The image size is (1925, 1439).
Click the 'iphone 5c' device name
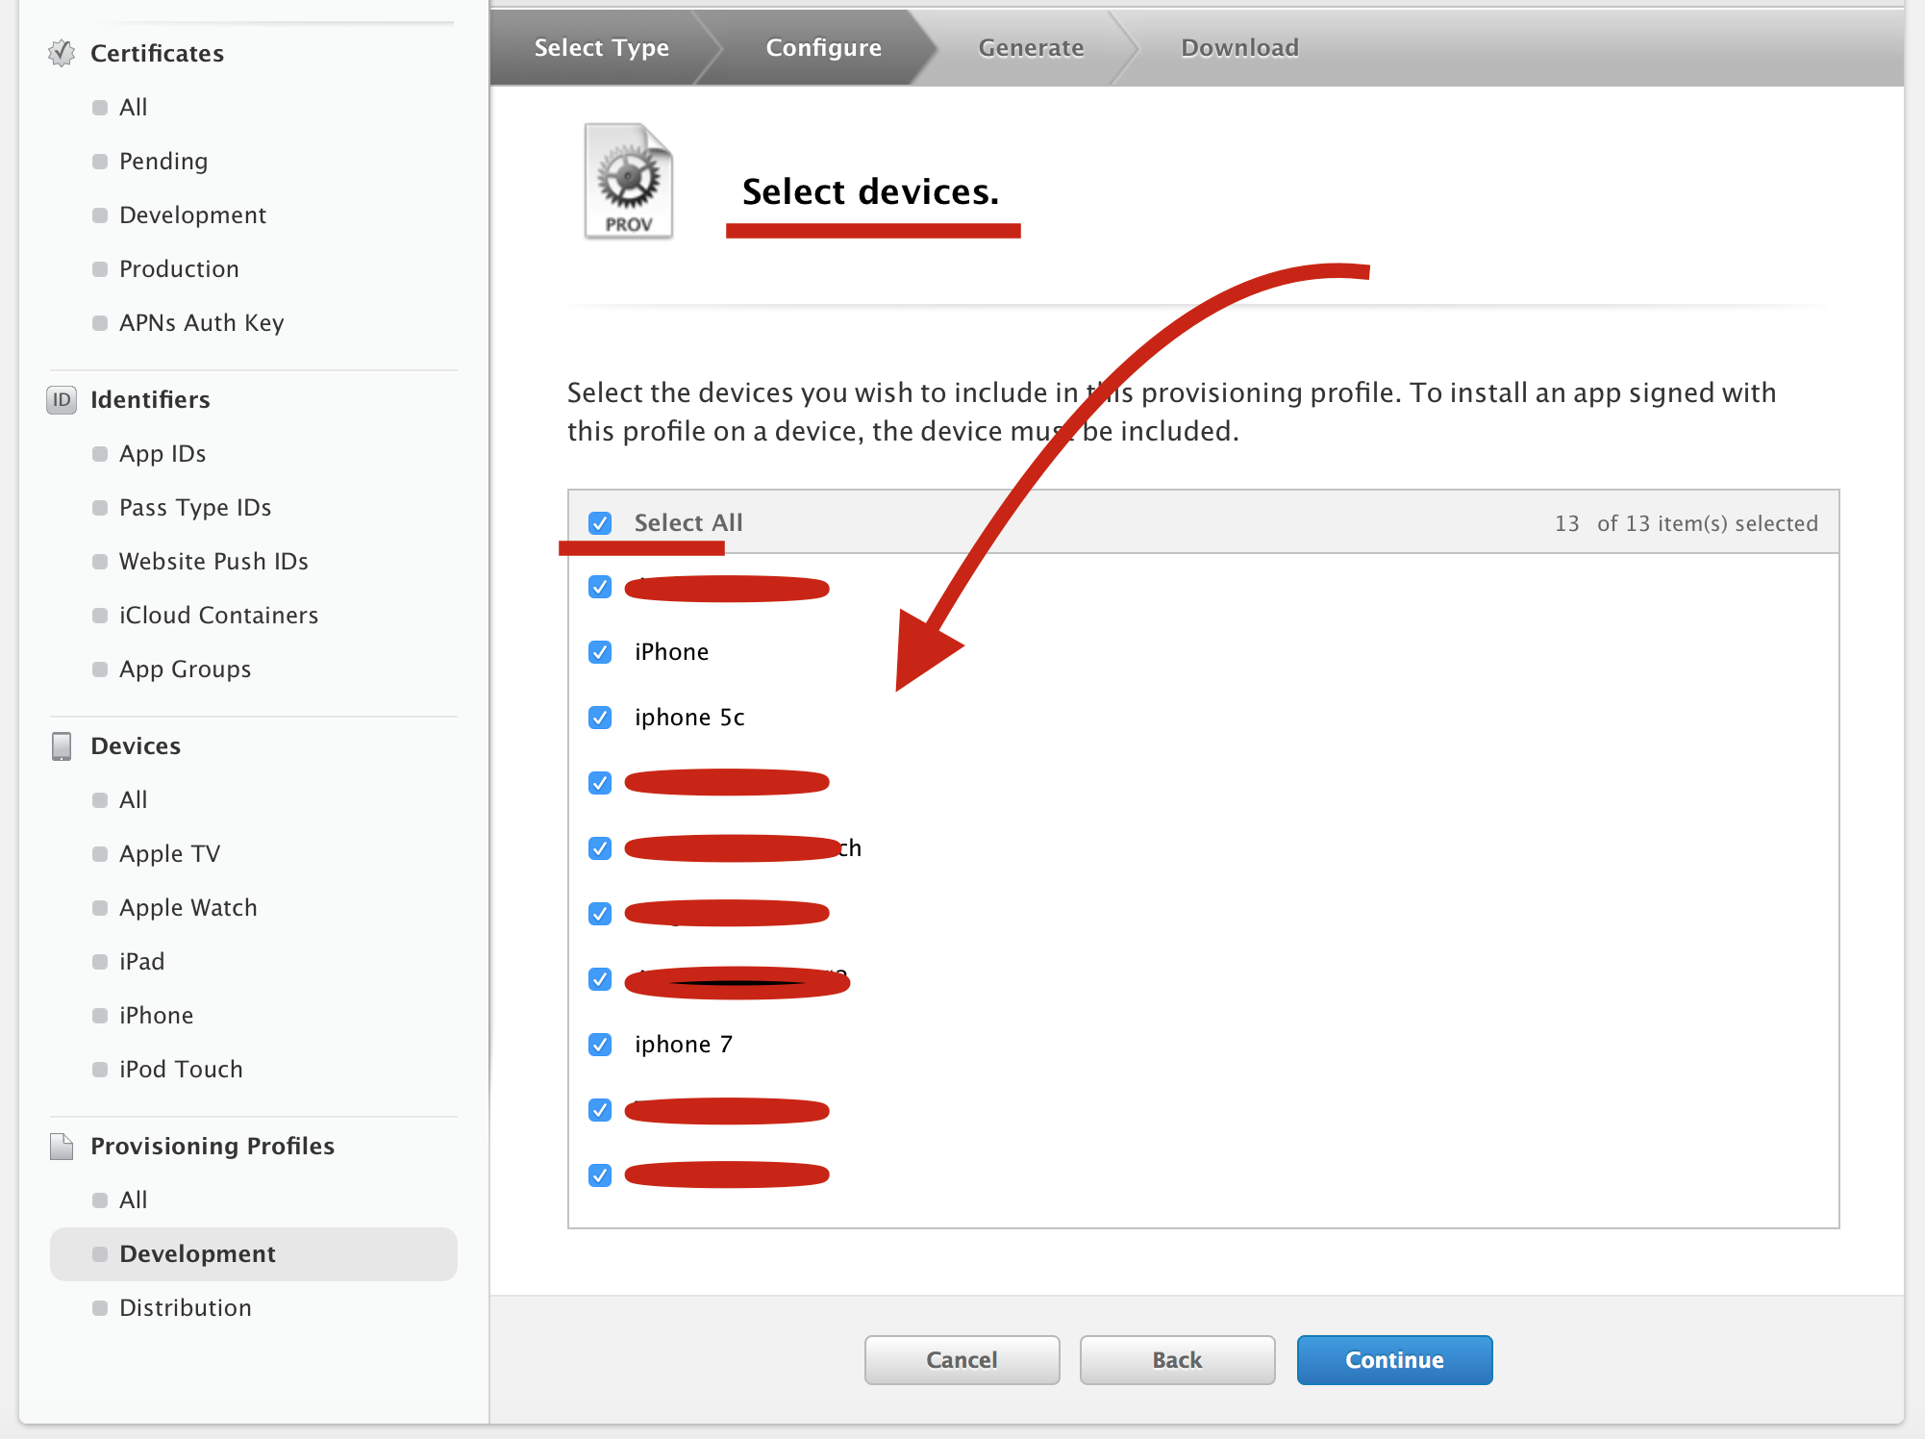coord(689,718)
